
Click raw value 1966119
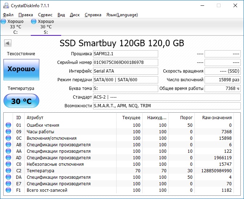(x=223, y=158)
